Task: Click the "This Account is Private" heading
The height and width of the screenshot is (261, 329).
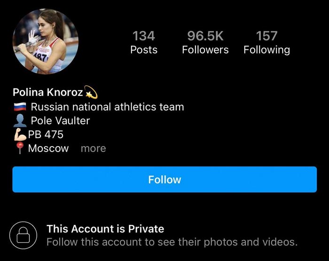Action: [105, 229]
